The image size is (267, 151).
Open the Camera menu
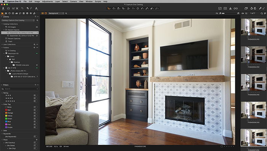(73, 2)
